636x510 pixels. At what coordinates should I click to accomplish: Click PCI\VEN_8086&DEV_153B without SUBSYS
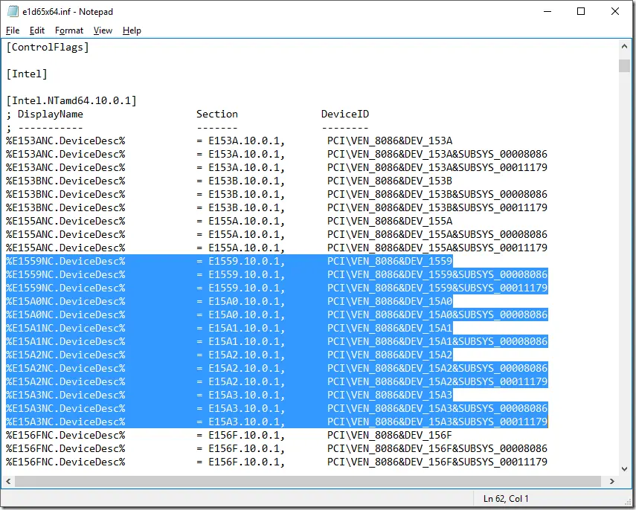(x=390, y=181)
